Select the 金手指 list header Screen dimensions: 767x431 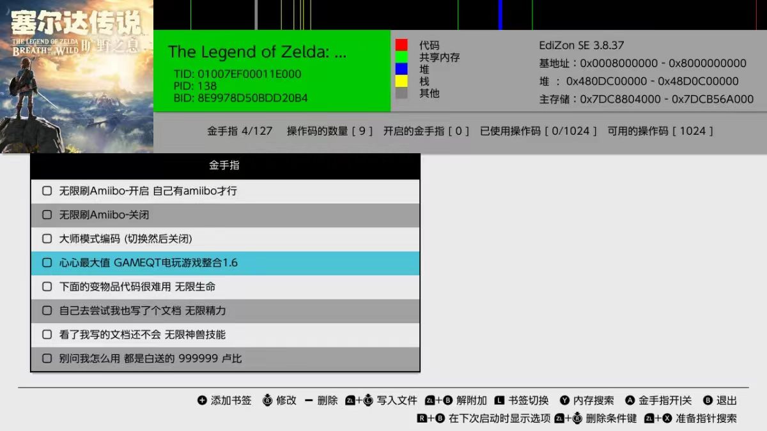225,166
